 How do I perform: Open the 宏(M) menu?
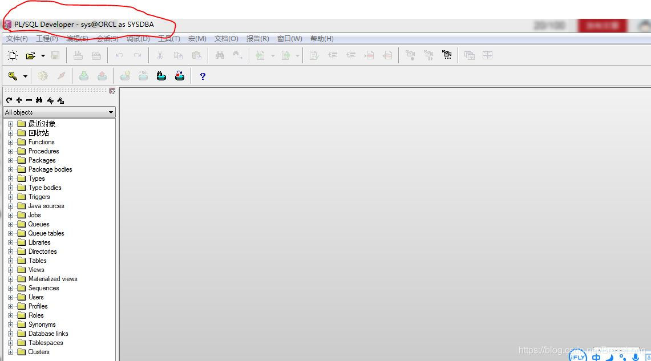pos(197,39)
